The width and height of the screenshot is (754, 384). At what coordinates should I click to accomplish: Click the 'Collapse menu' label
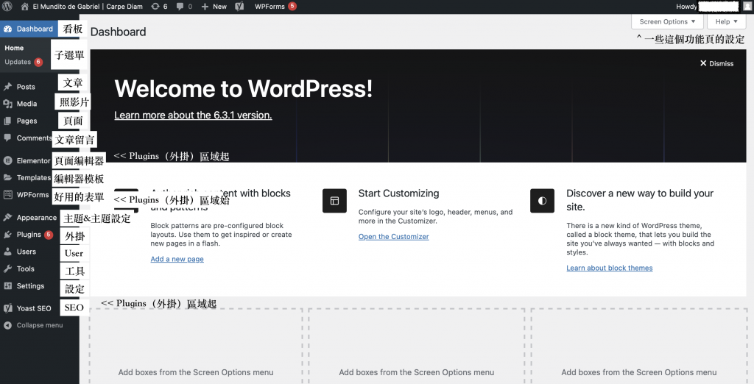pos(40,325)
